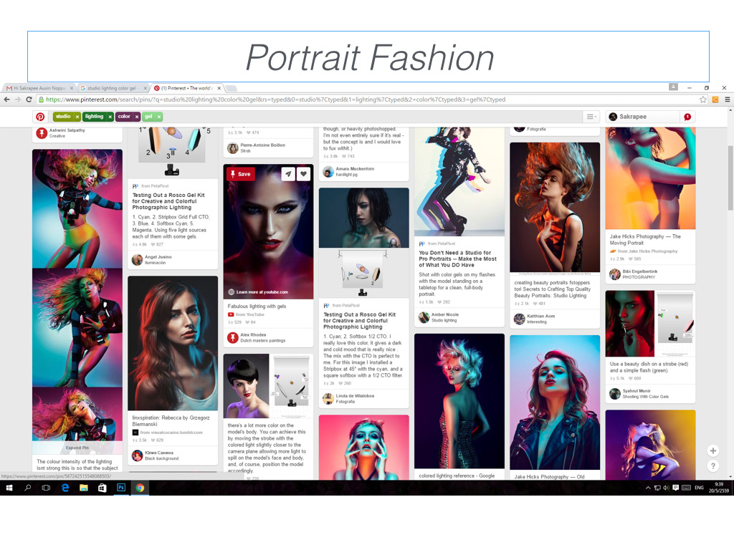Screen dimensions: 734x550
Task: Click 'Expand Pin' on colorful dancer pin
Action: (x=77, y=448)
